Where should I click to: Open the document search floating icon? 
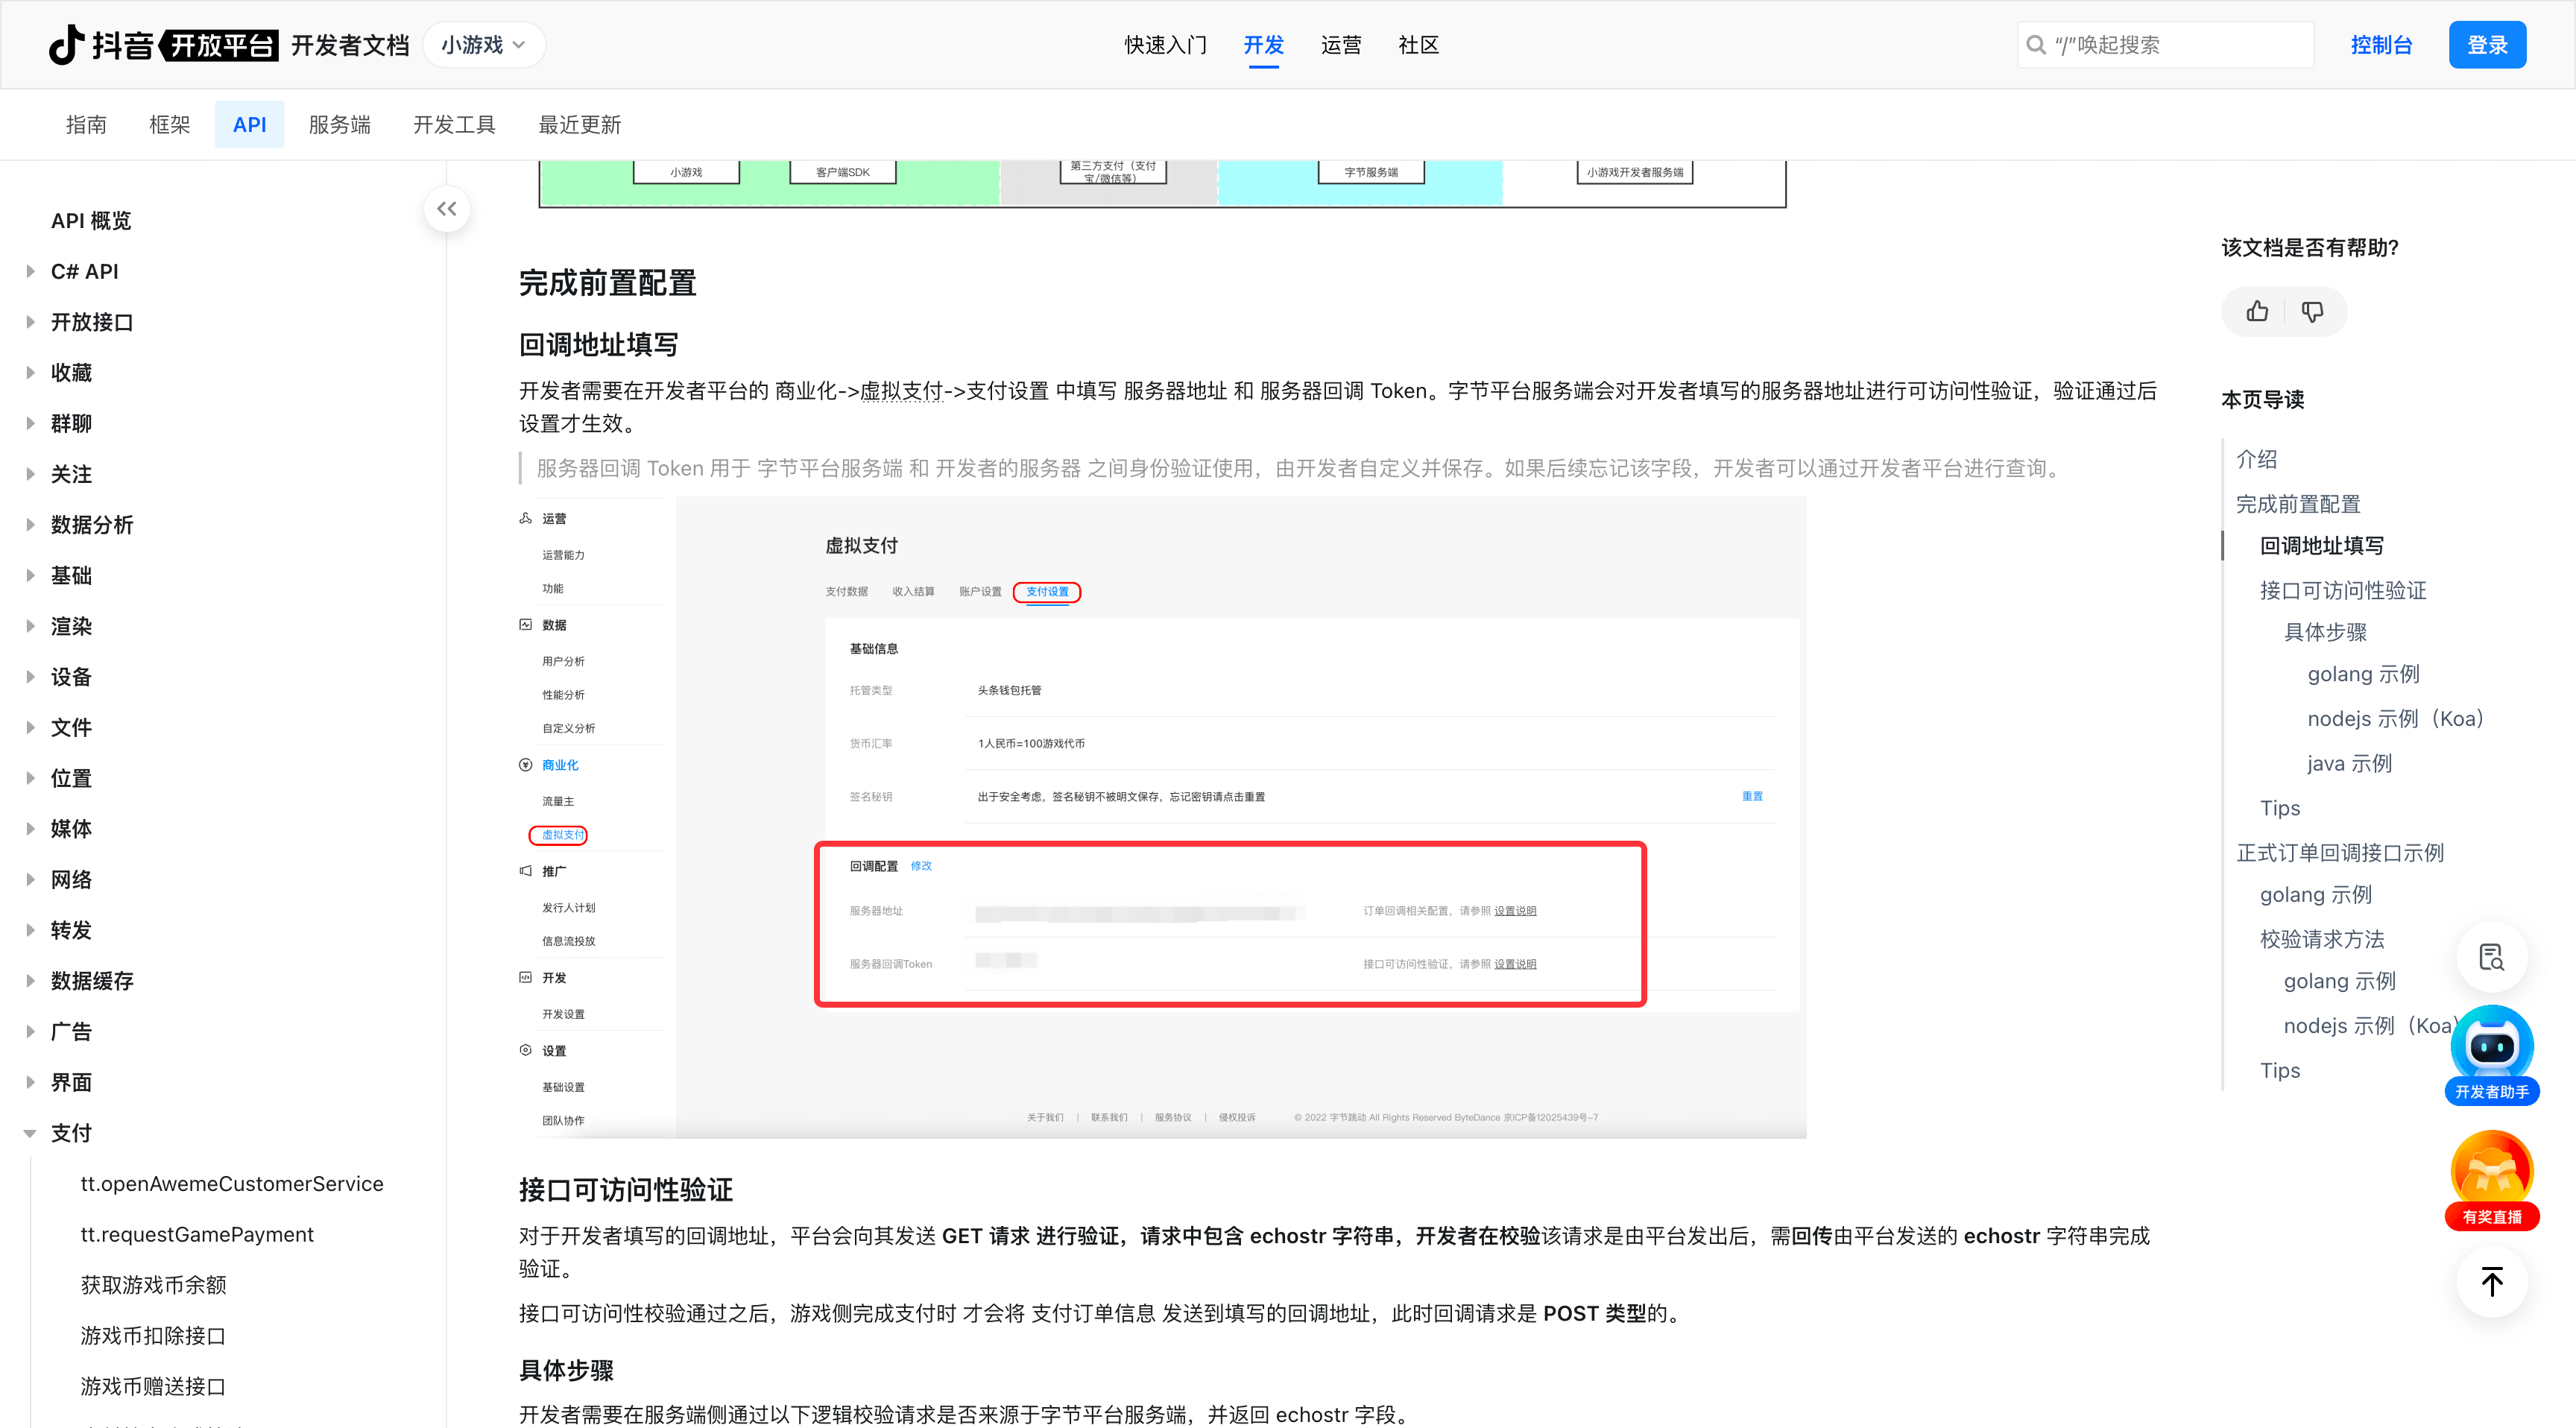pyautogui.click(x=2491, y=957)
